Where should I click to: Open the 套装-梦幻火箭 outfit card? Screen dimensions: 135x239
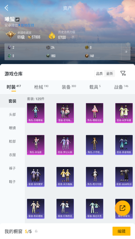pyautogui.click(x=65, y=145)
